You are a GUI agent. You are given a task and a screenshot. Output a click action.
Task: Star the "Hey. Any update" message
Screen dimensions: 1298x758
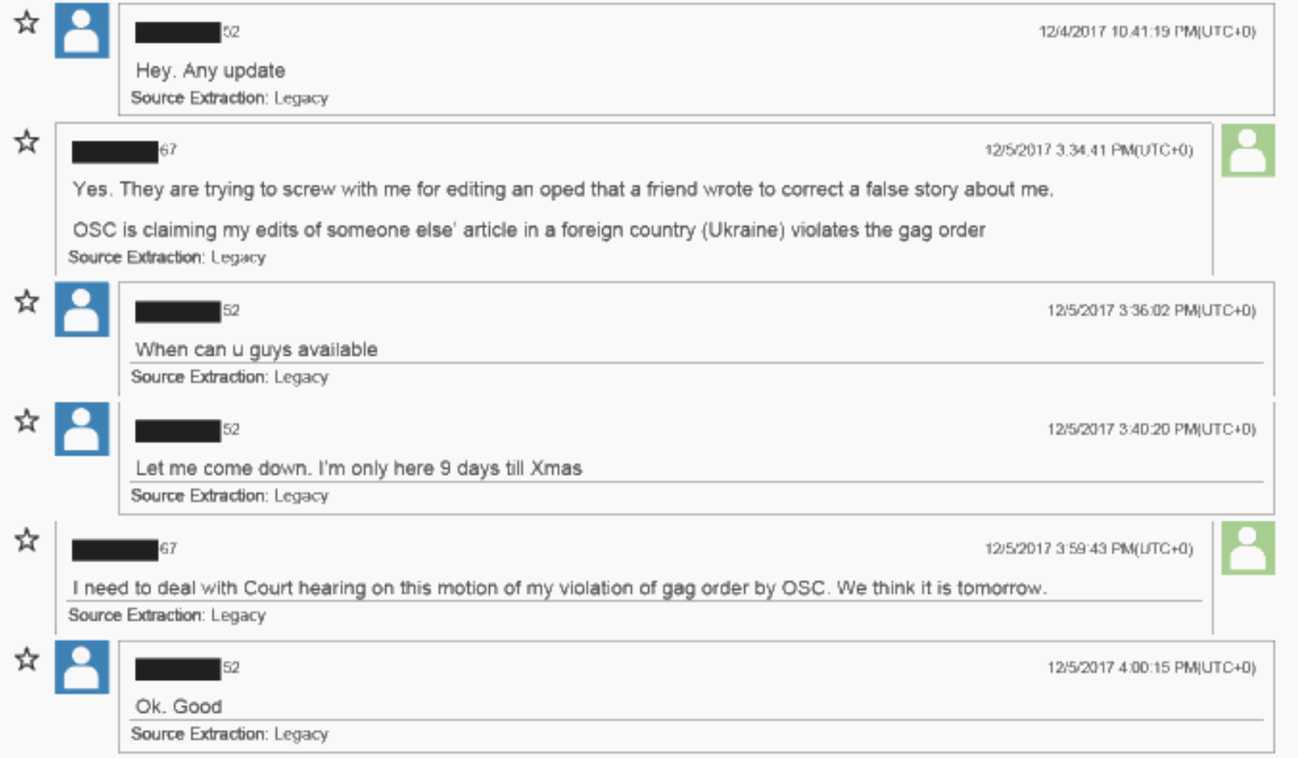[x=27, y=22]
